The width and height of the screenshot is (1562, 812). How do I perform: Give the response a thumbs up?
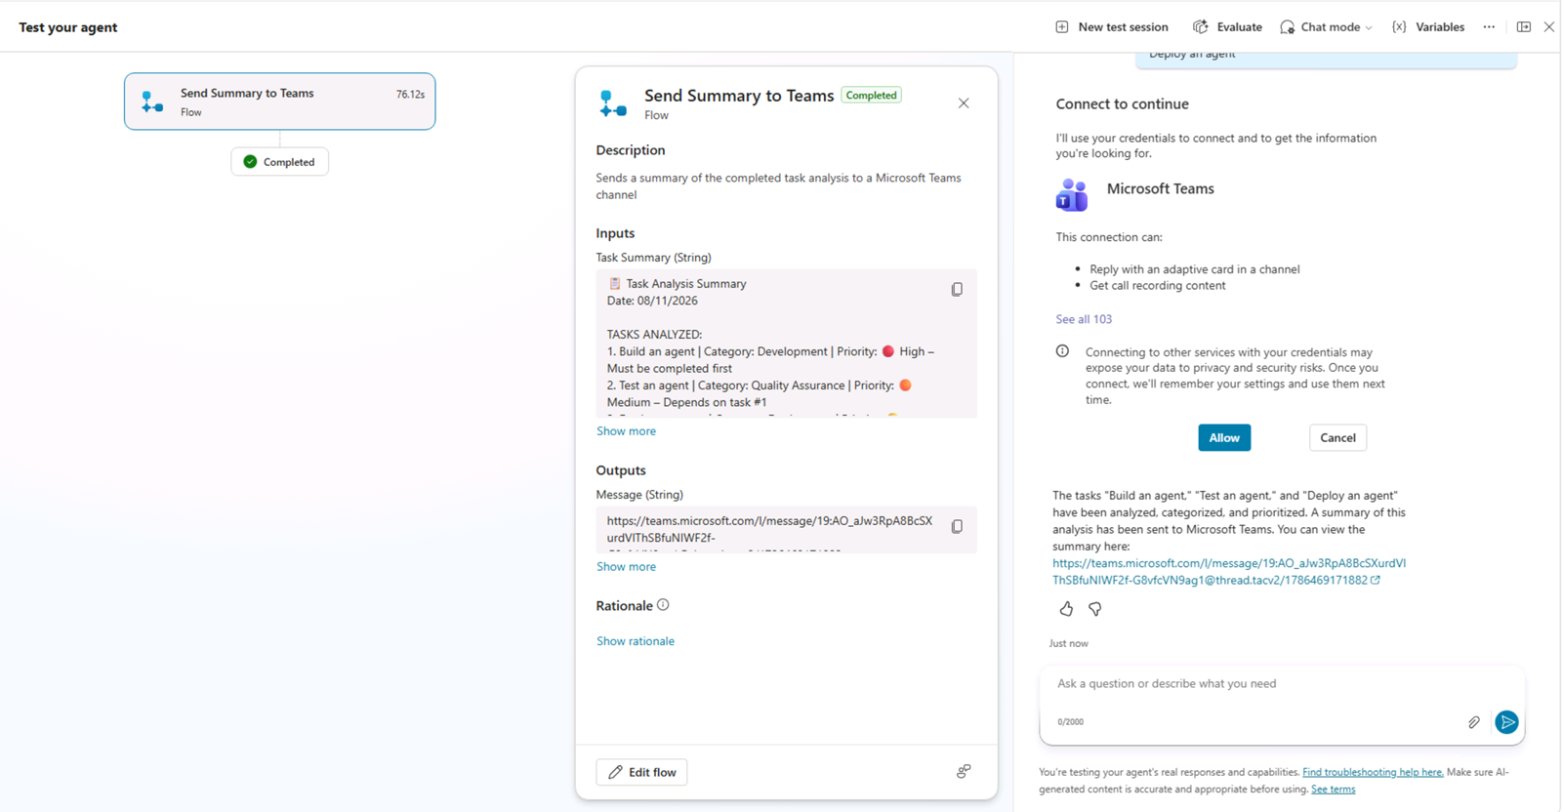point(1066,609)
